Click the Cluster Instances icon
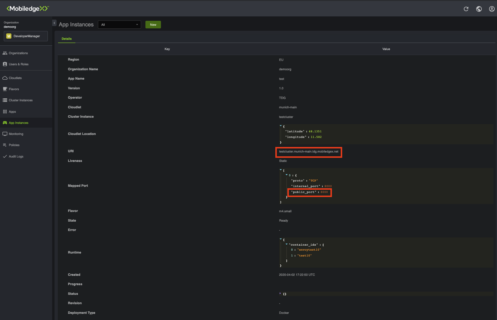 [5, 100]
